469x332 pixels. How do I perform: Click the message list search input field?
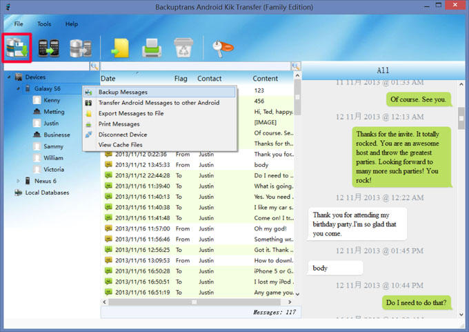(196, 66)
